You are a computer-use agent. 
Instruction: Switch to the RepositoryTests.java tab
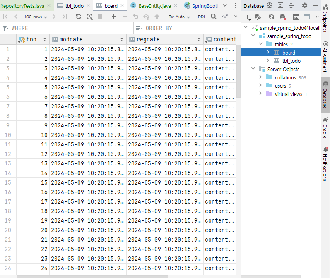point(22,6)
